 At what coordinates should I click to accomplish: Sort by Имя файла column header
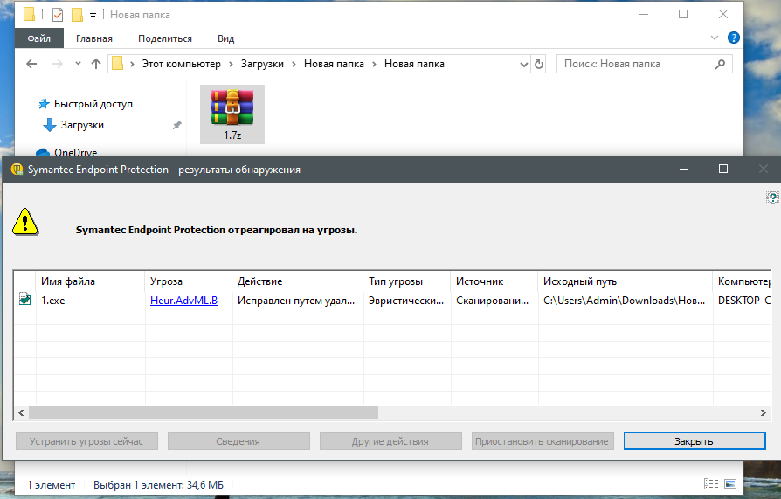coord(90,281)
